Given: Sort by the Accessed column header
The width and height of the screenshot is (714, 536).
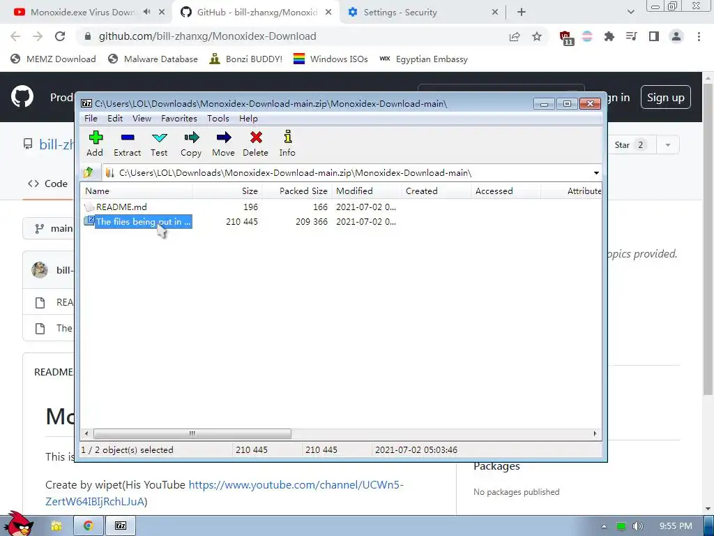Looking at the screenshot, I should [x=506, y=191].
